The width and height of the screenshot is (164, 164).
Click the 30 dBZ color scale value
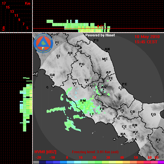tap(108, 157)
